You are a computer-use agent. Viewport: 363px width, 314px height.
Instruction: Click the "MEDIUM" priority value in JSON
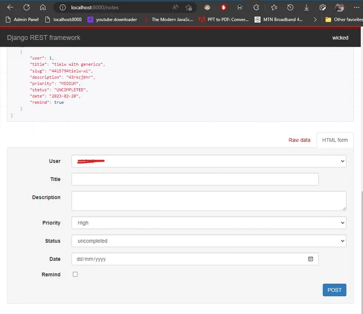click(x=70, y=83)
